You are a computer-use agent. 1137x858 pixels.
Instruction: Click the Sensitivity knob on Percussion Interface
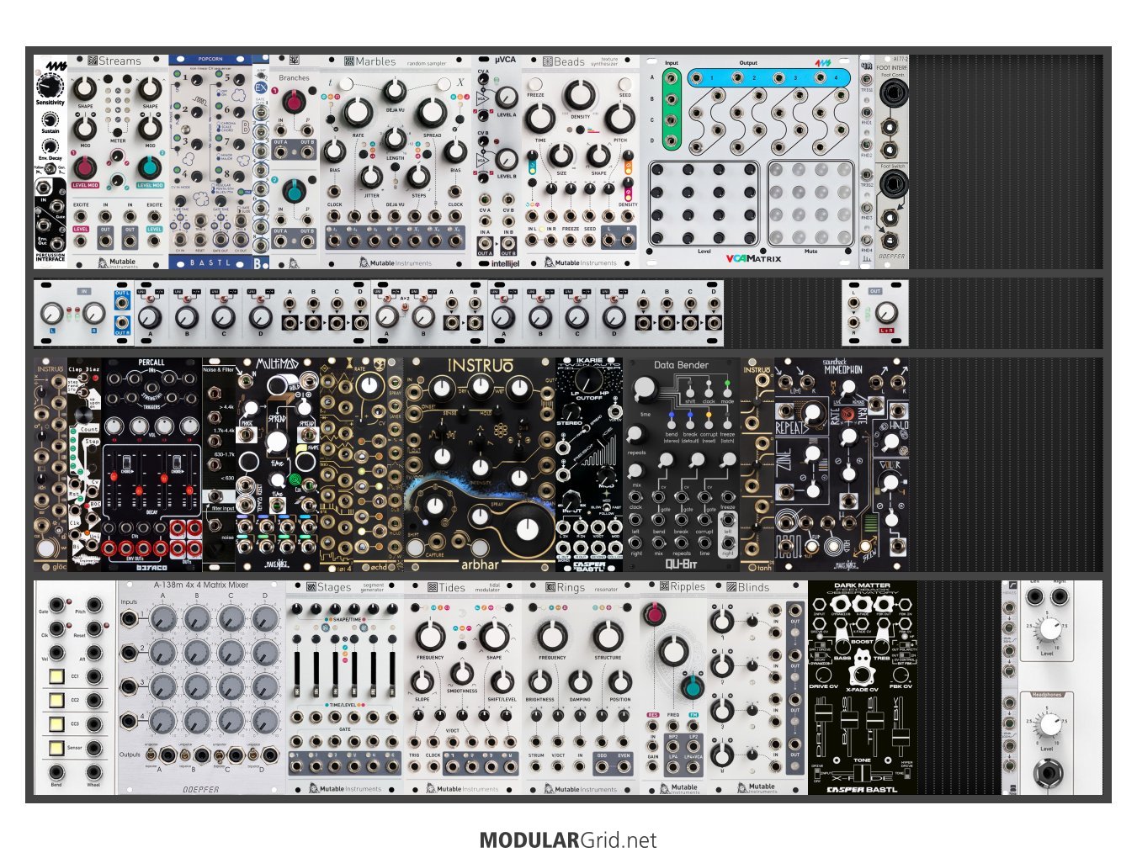click(50, 87)
